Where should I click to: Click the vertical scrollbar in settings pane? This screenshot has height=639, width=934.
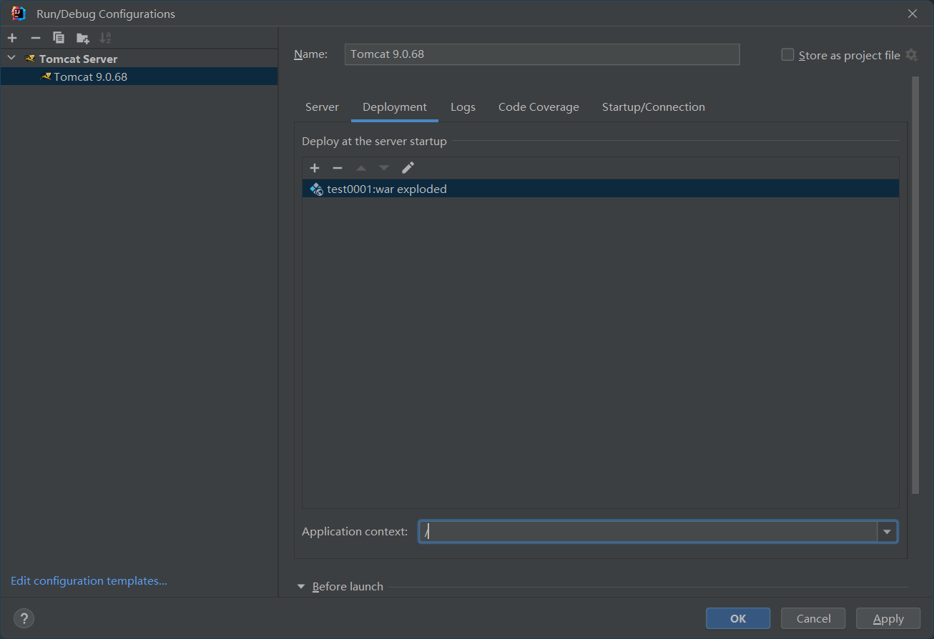pyautogui.click(x=915, y=286)
